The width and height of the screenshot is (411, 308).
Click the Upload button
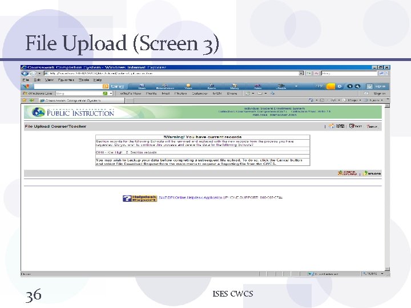tap(372, 173)
